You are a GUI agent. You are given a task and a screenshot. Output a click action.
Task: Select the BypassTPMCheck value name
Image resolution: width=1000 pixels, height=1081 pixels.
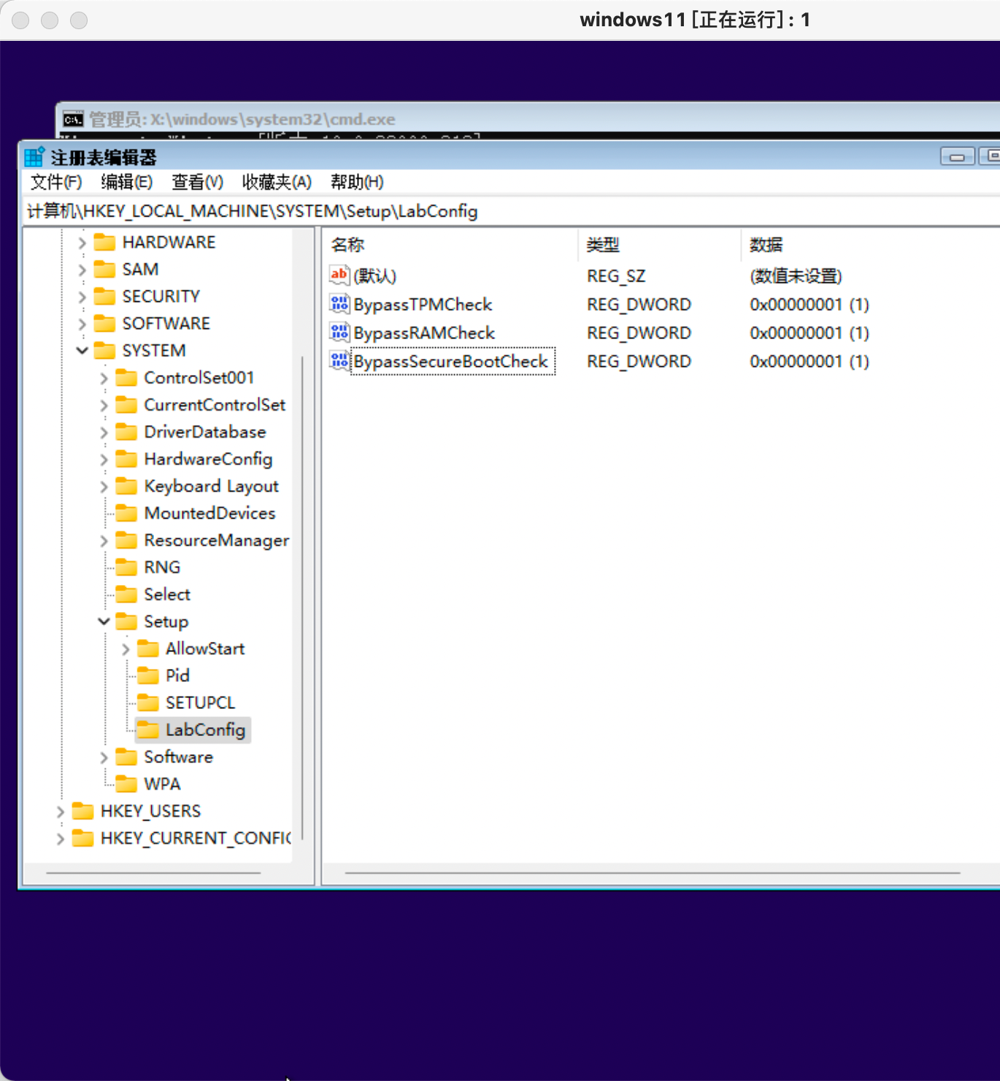click(423, 304)
